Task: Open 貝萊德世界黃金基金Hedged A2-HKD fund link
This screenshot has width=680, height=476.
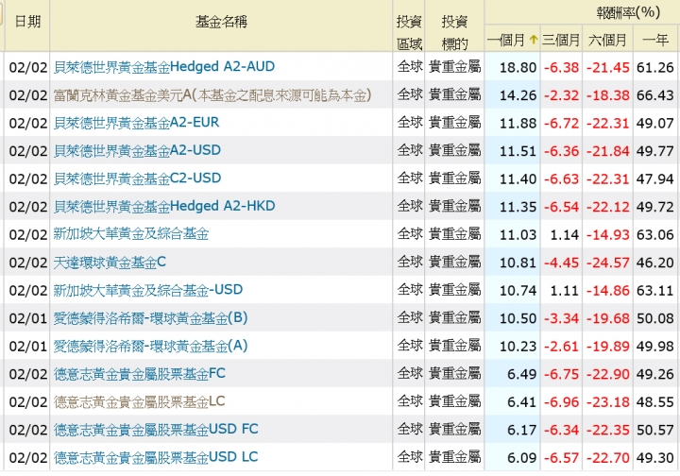Action: [164, 206]
